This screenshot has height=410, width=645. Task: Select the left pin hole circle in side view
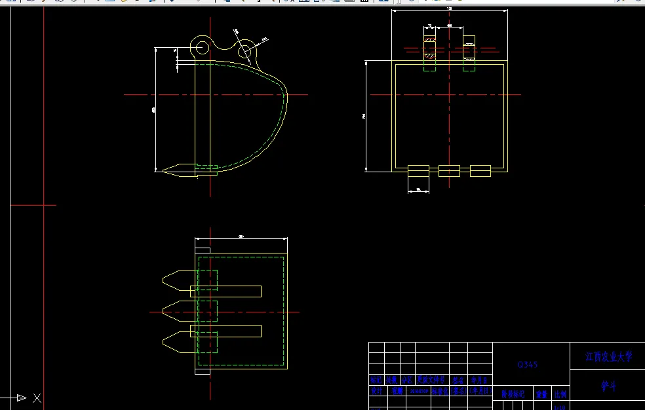(202, 48)
